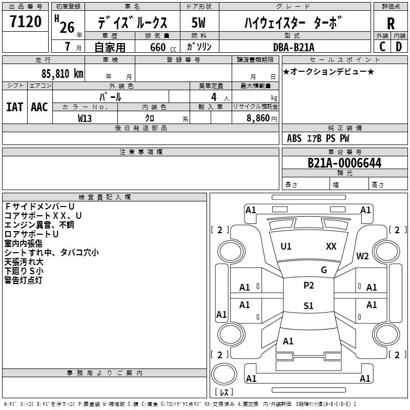The height and width of the screenshot is (410, 410).
Task: Click inspector note コアサポートXX、U
Action: tap(43, 215)
